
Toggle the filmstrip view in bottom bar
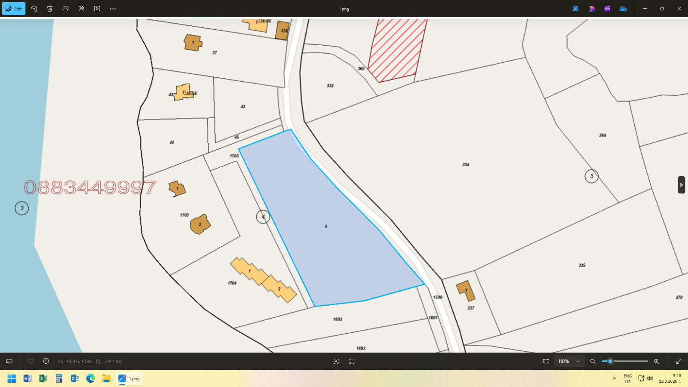[x=9, y=361]
